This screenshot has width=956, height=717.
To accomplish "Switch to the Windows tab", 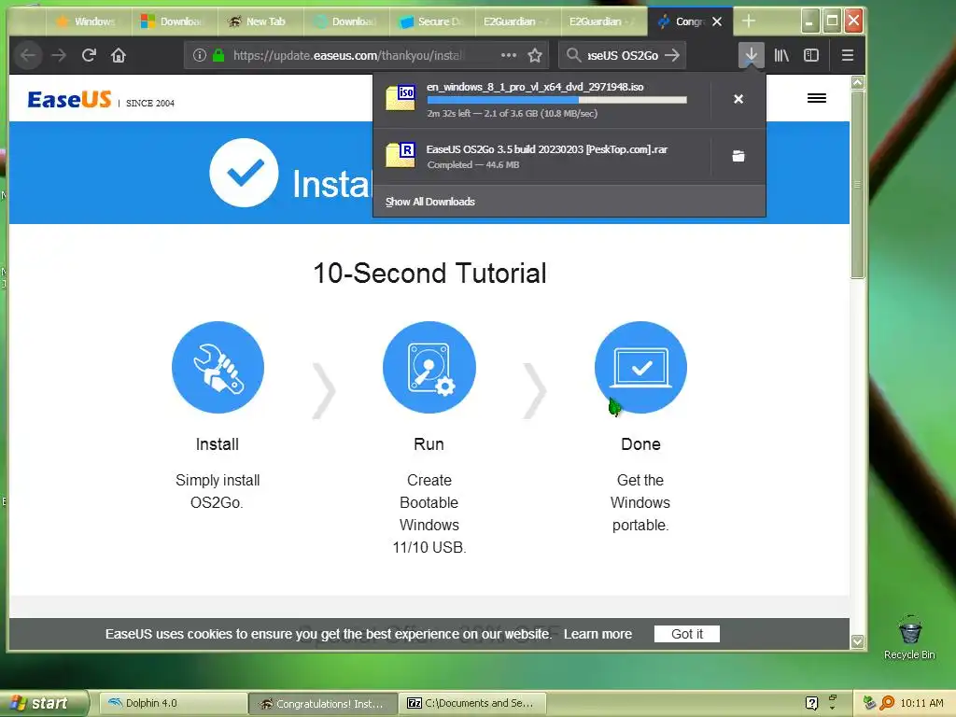I will pos(89,22).
